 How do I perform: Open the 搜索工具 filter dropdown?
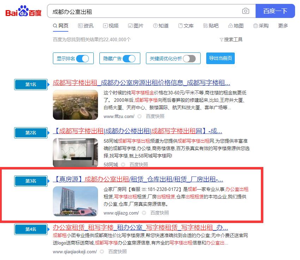tap(231, 39)
